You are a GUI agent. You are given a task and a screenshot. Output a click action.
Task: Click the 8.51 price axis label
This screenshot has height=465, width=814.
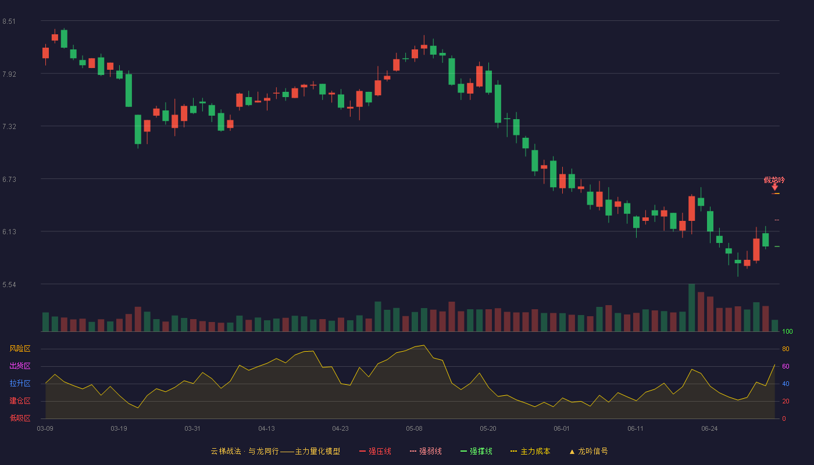click(9, 22)
